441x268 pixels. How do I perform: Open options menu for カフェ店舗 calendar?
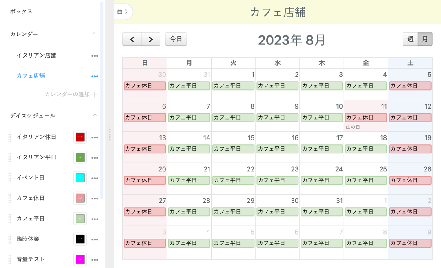pos(95,76)
